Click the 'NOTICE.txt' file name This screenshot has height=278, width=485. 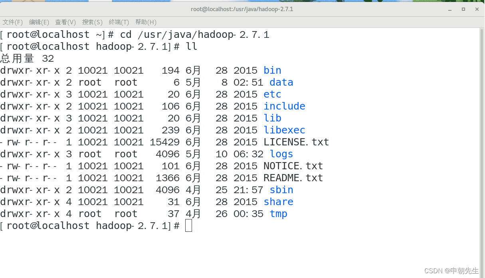tap(293, 166)
